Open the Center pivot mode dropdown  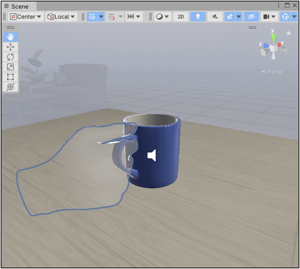[26, 17]
